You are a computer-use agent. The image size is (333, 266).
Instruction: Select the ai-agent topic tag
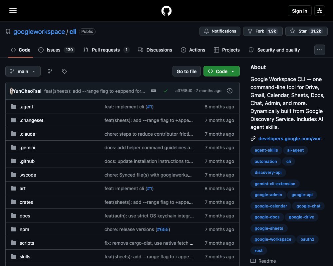(295, 150)
